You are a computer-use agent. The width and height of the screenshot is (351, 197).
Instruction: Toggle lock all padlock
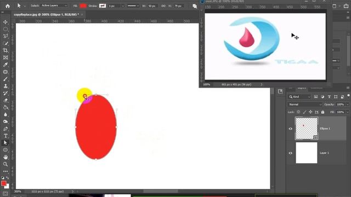323,112
